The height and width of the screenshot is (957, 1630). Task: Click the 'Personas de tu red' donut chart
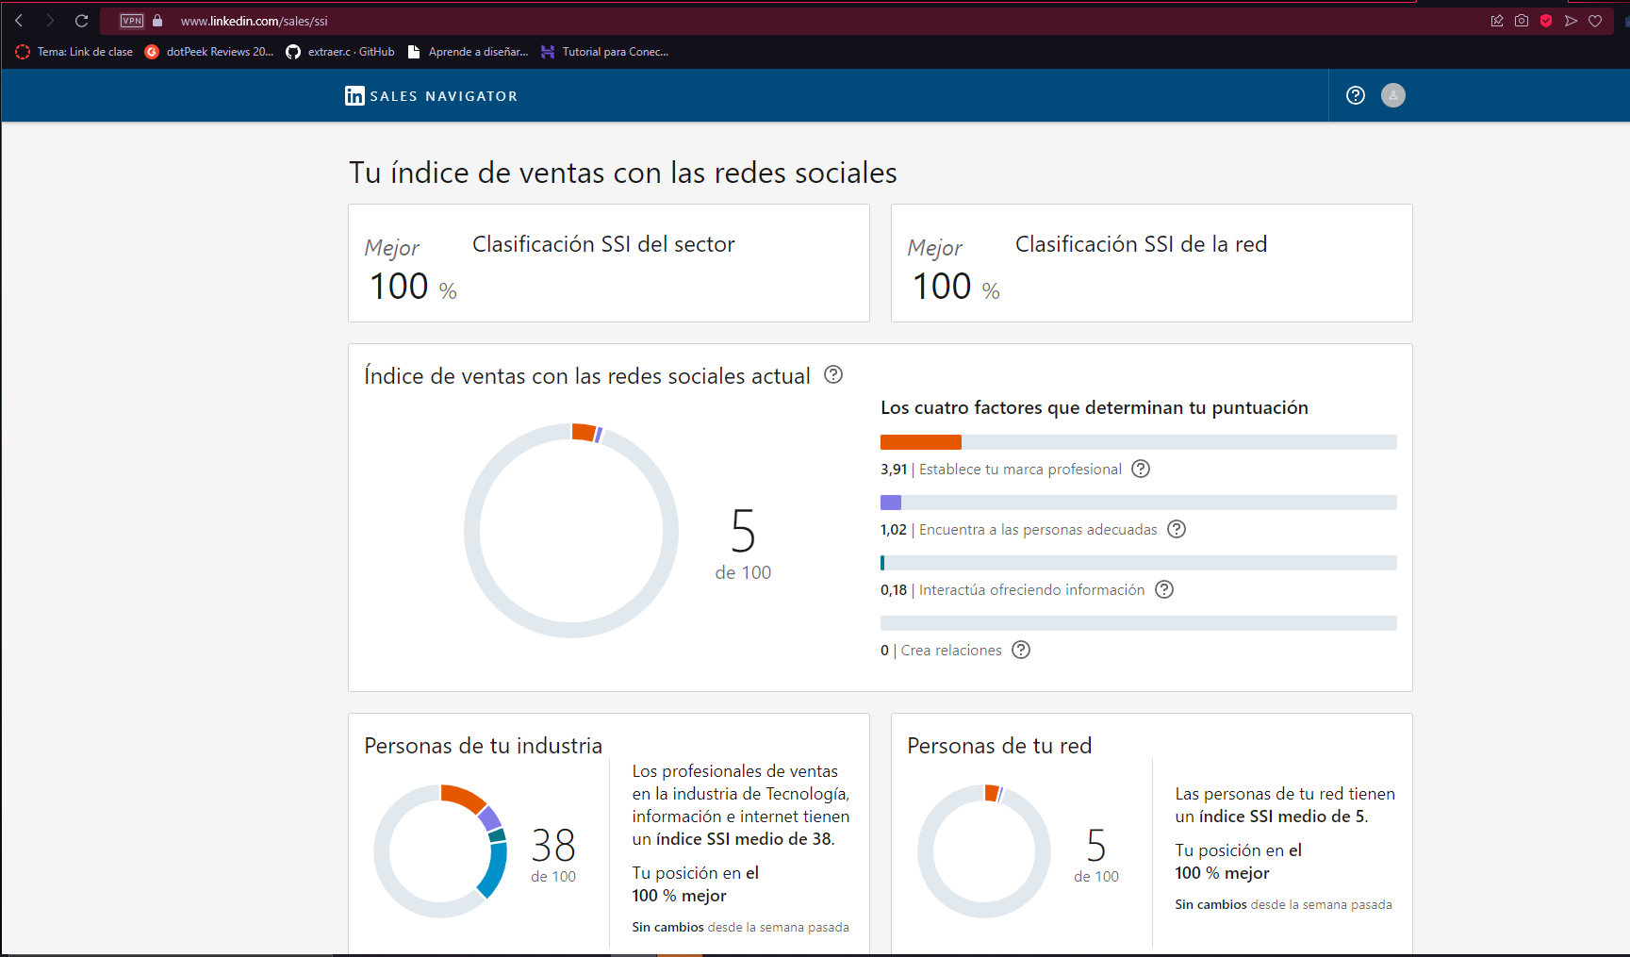click(x=984, y=851)
